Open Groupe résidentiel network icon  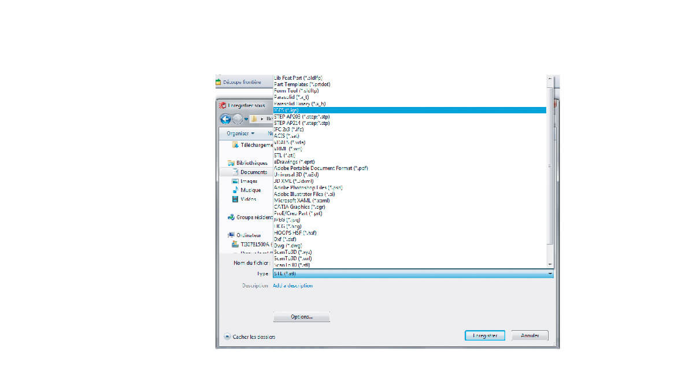[231, 217]
